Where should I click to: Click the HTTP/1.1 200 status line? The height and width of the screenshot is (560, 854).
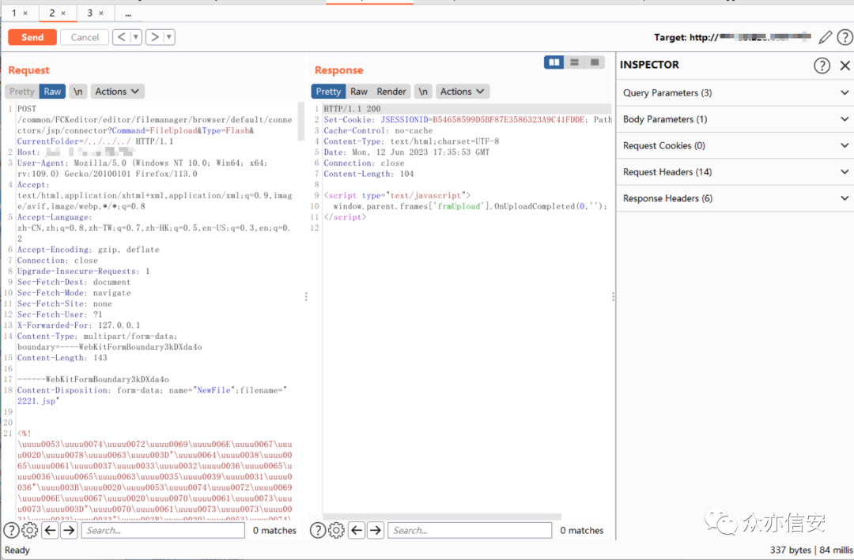pos(353,109)
